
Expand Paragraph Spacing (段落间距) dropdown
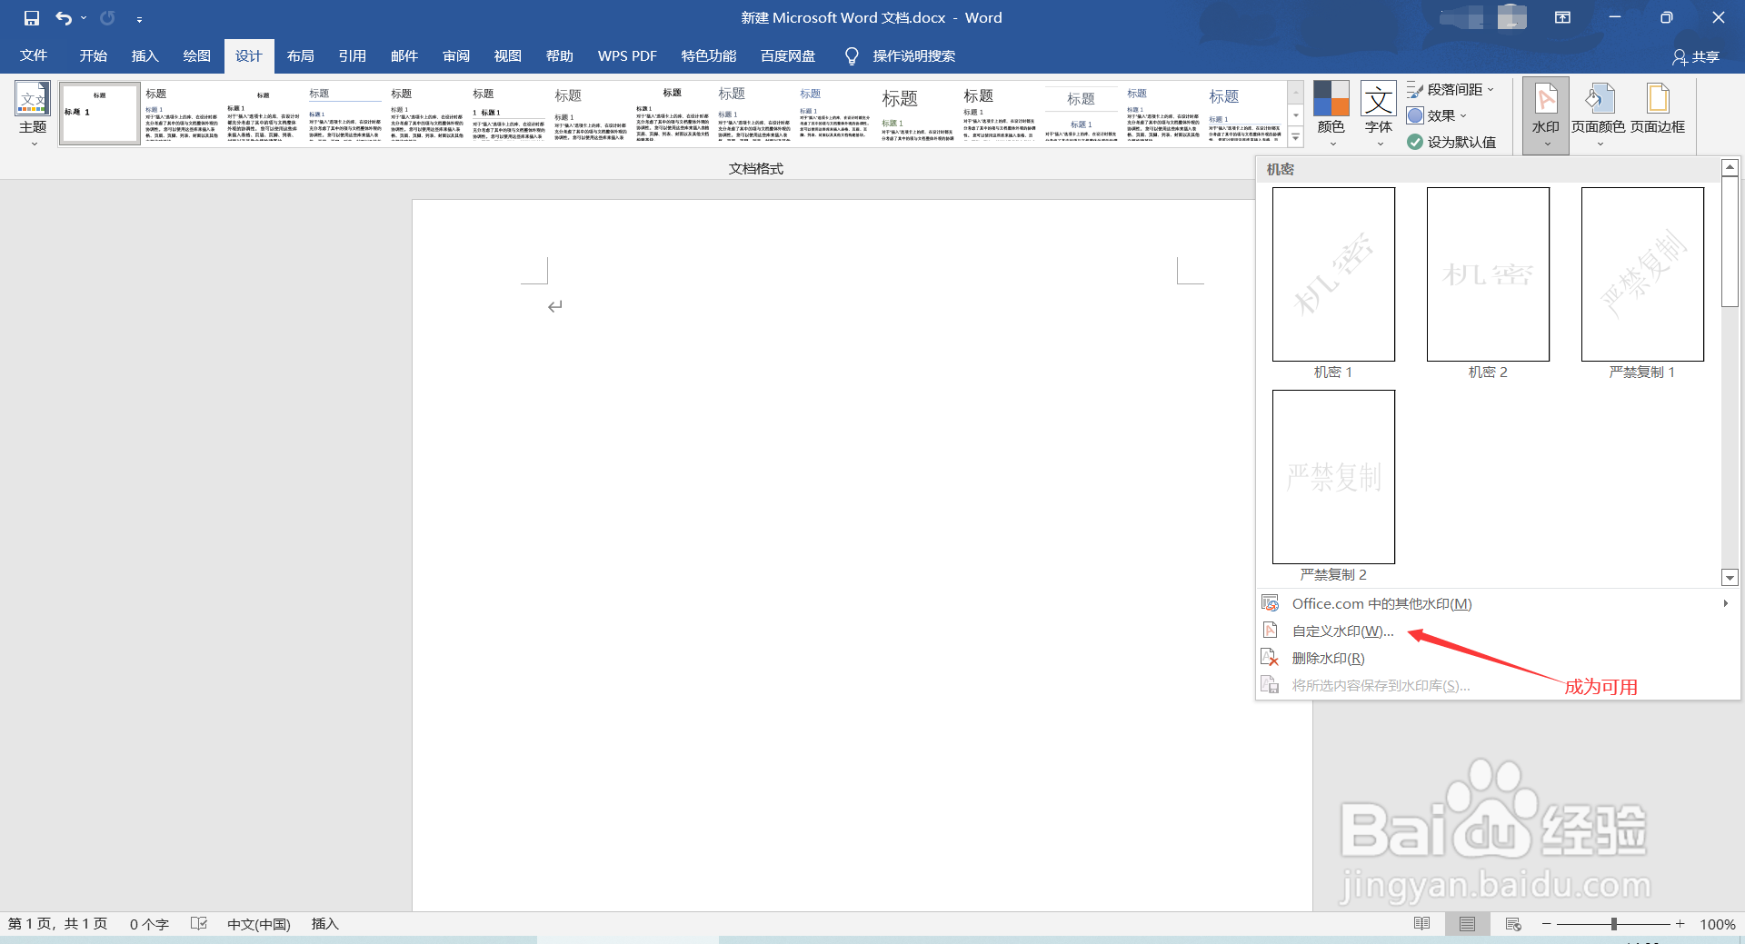[1451, 90]
